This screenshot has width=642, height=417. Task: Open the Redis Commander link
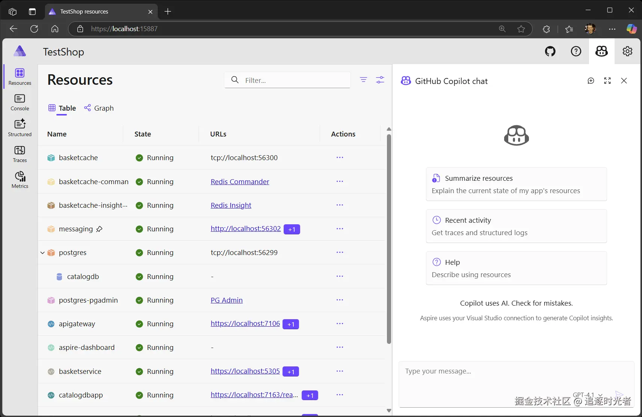(240, 182)
